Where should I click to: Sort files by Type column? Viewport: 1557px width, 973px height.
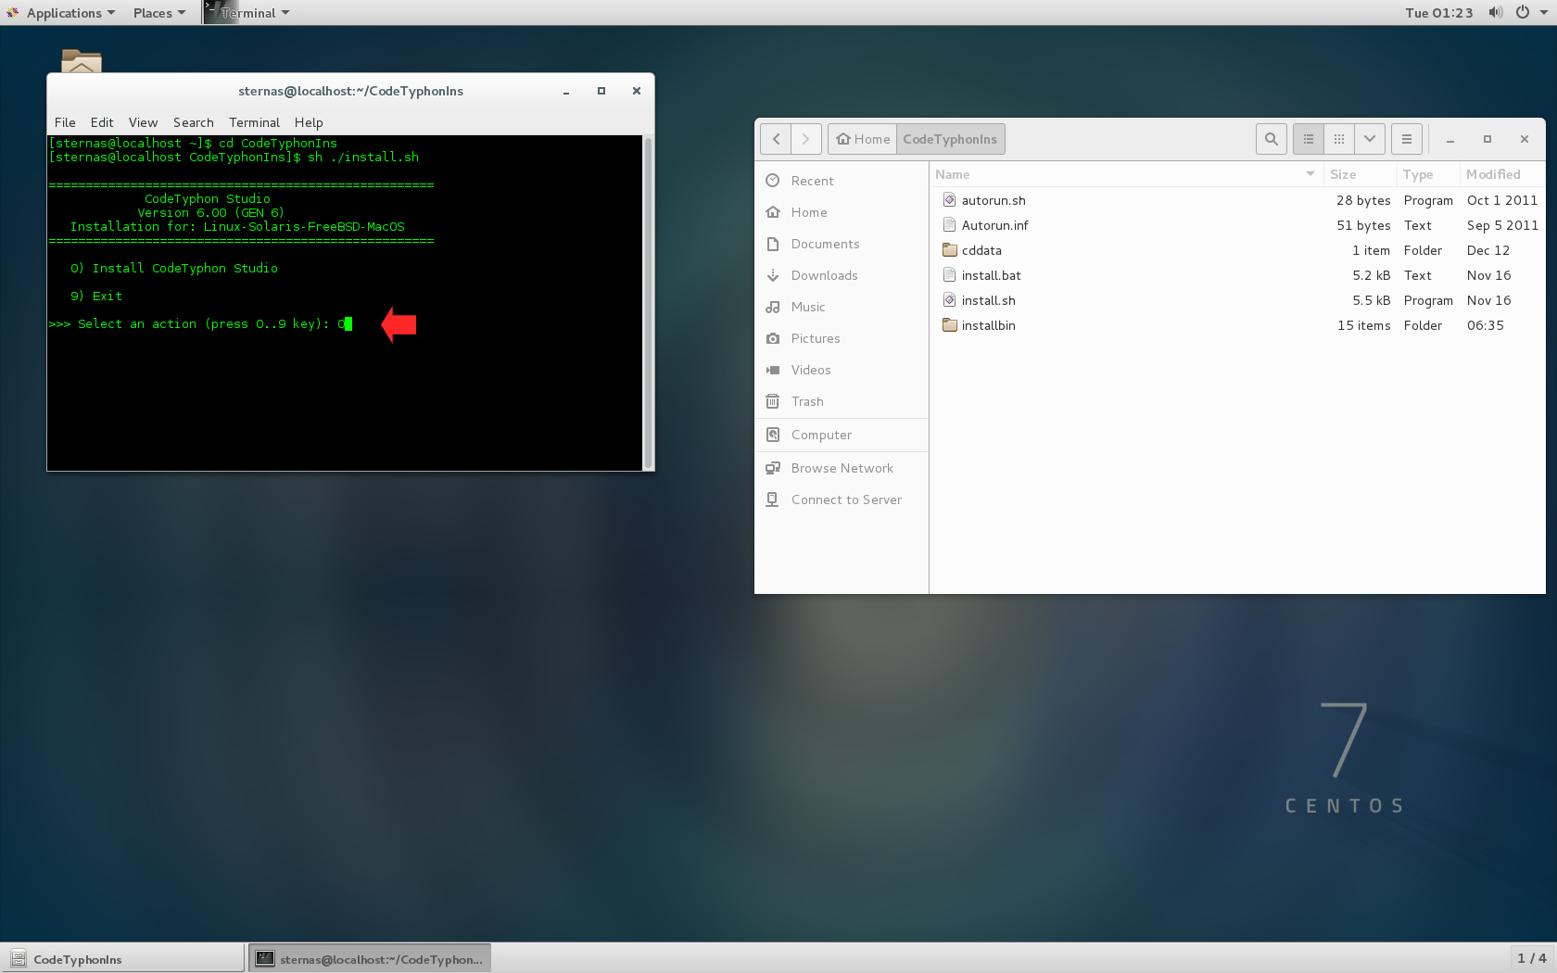(x=1428, y=174)
